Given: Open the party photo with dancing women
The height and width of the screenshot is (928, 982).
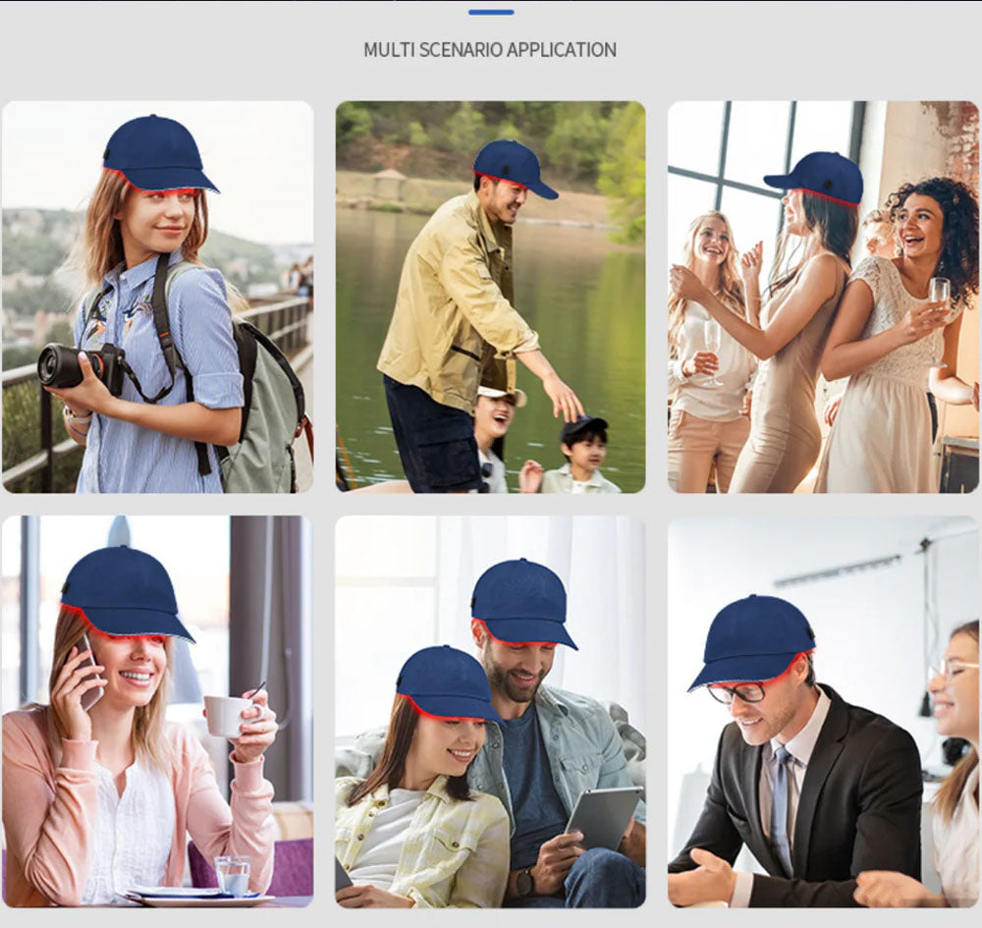Looking at the screenshot, I should (823, 297).
